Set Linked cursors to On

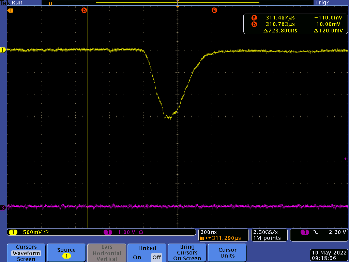point(137,257)
